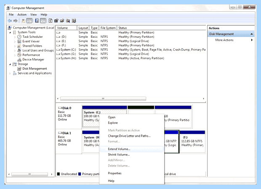The width and height of the screenshot is (261, 189).
Task: Select the (E:) volume row
Action: click(130, 41)
